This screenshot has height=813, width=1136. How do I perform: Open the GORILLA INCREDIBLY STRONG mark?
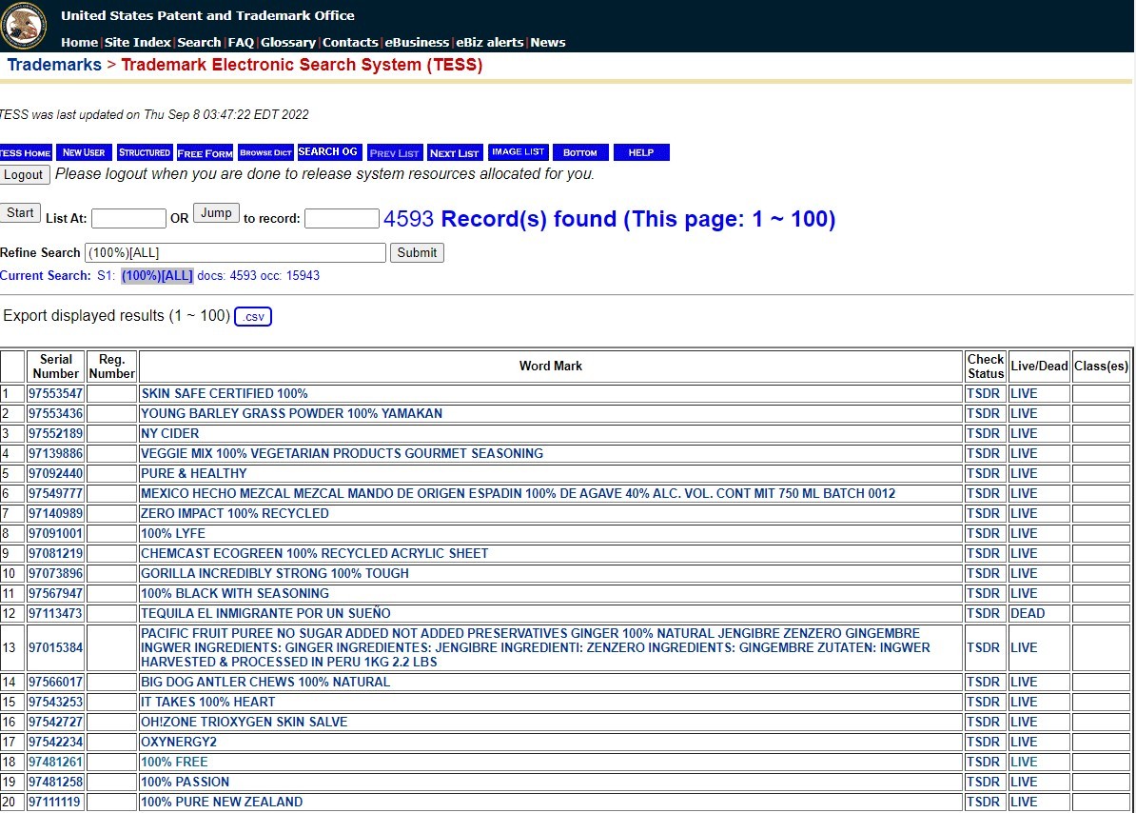coord(275,573)
